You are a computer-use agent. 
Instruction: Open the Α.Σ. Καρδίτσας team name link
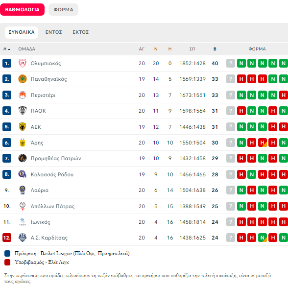[x=49, y=238]
